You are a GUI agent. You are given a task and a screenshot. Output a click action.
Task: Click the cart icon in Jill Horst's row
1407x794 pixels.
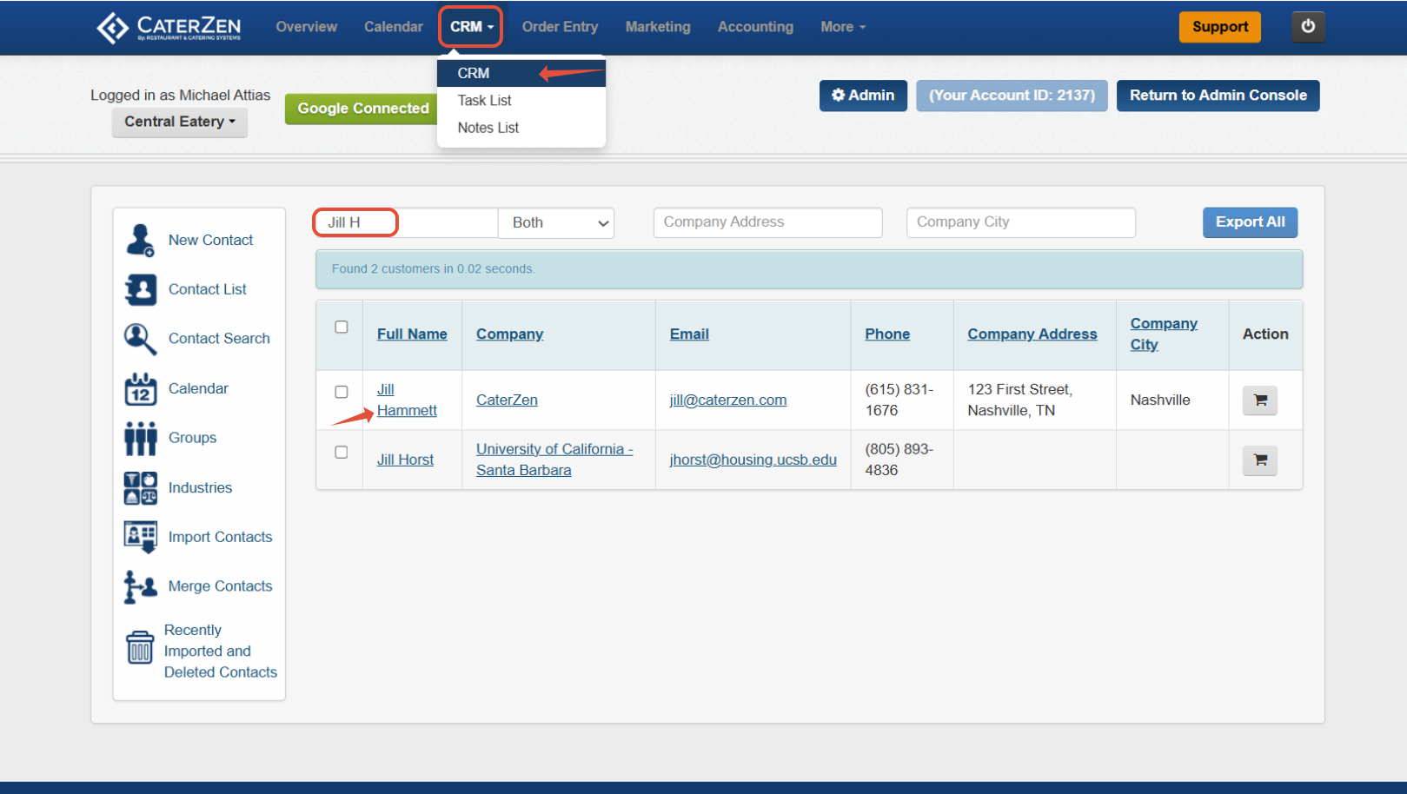click(x=1260, y=460)
